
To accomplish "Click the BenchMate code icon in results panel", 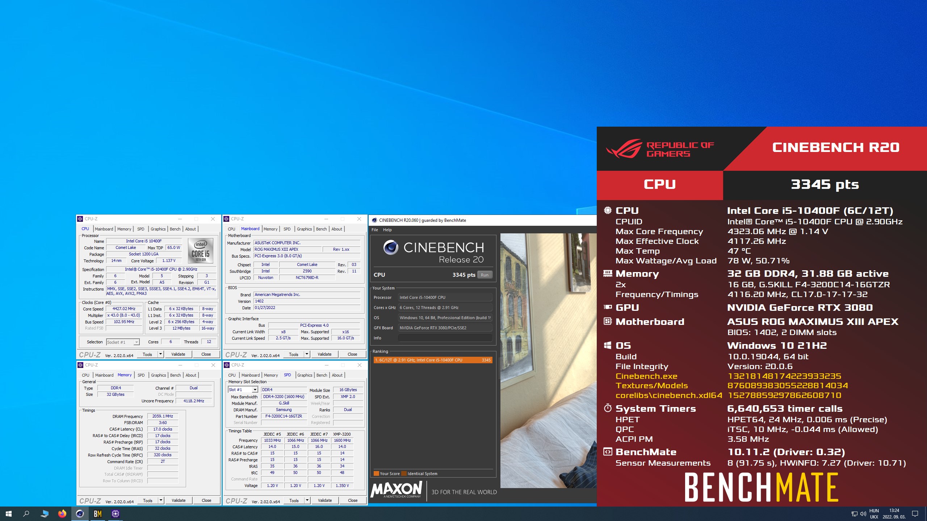I will [x=608, y=452].
